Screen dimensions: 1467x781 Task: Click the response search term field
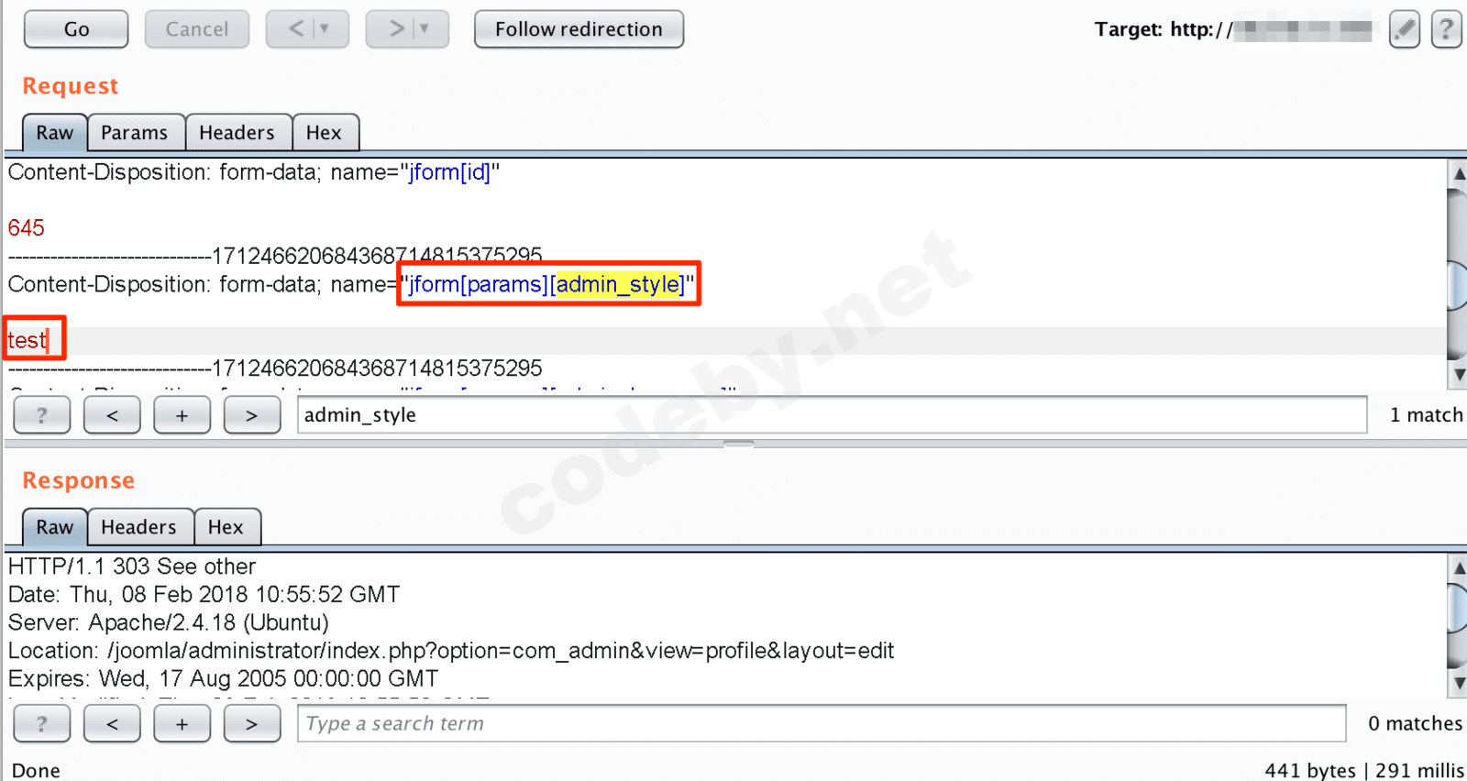tap(822, 723)
